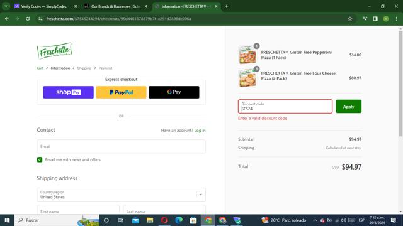Click the browser forward arrow
Screen dimensions: 403x226
coord(17,19)
